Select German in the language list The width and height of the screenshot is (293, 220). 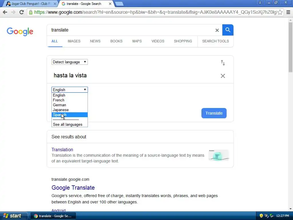(x=70, y=105)
